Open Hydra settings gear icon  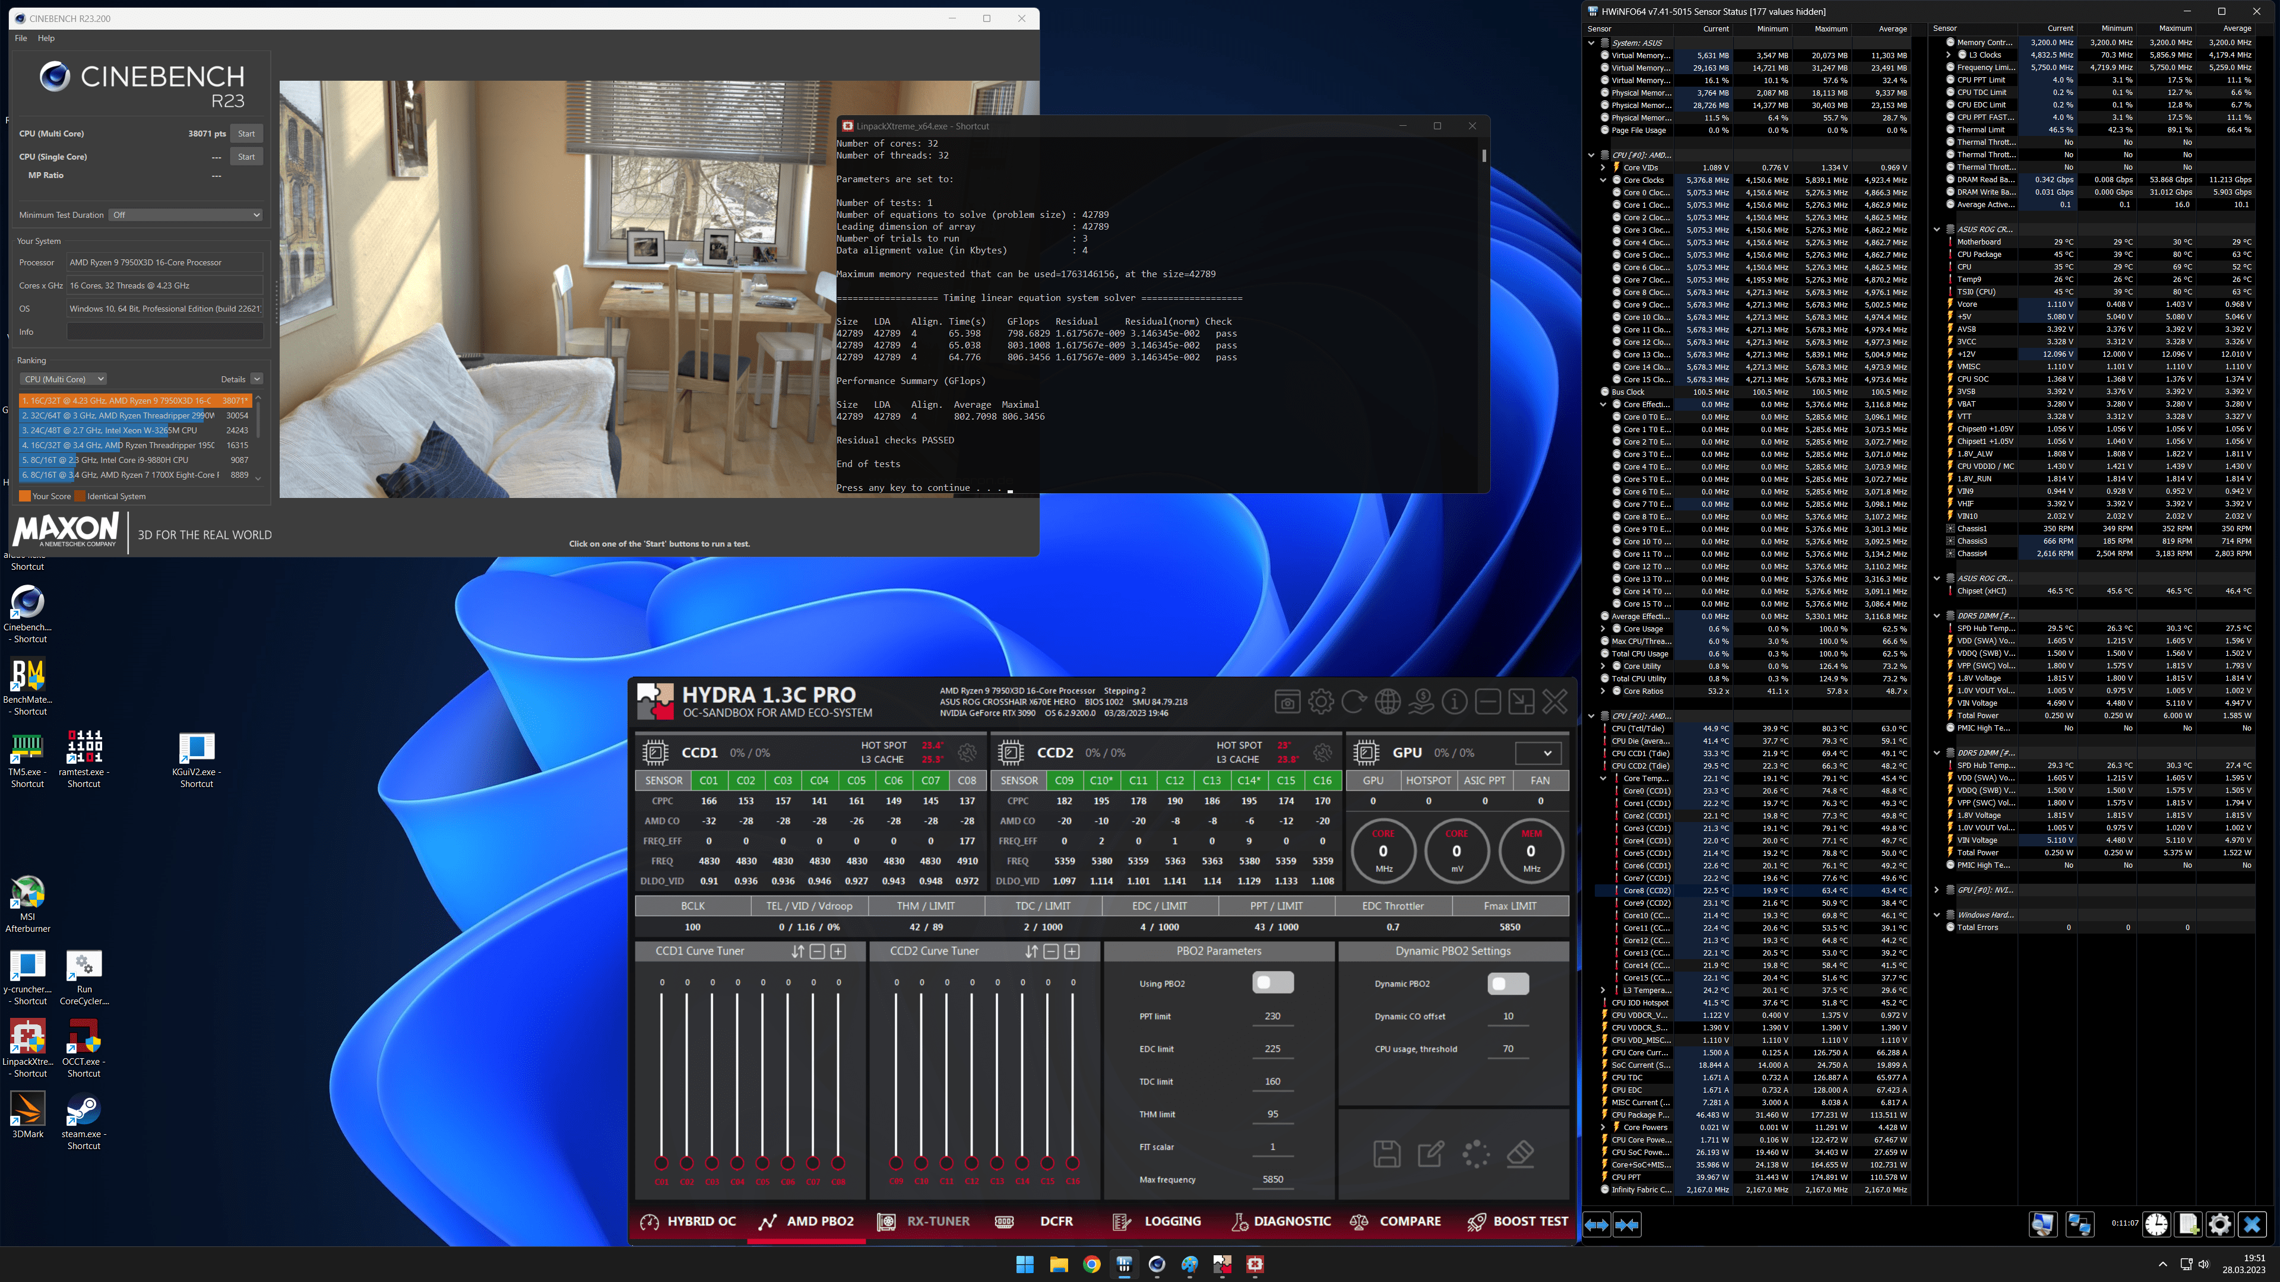[1320, 703]
